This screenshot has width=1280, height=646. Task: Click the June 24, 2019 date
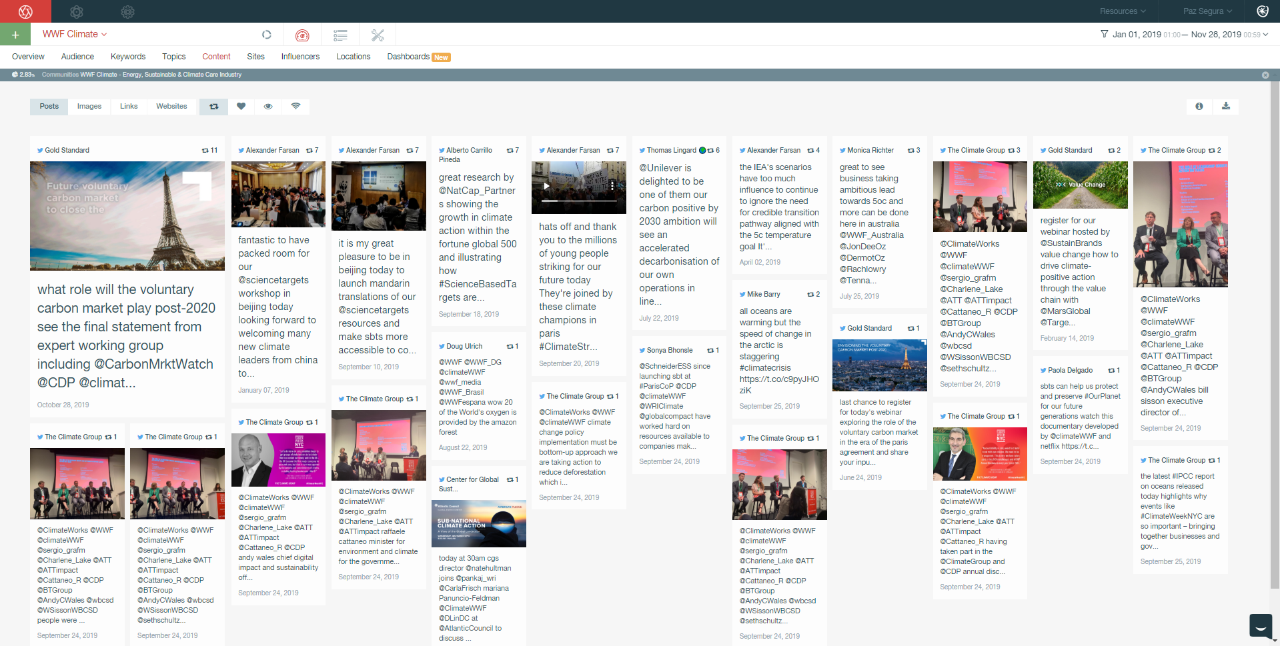[x=860, y=478]
